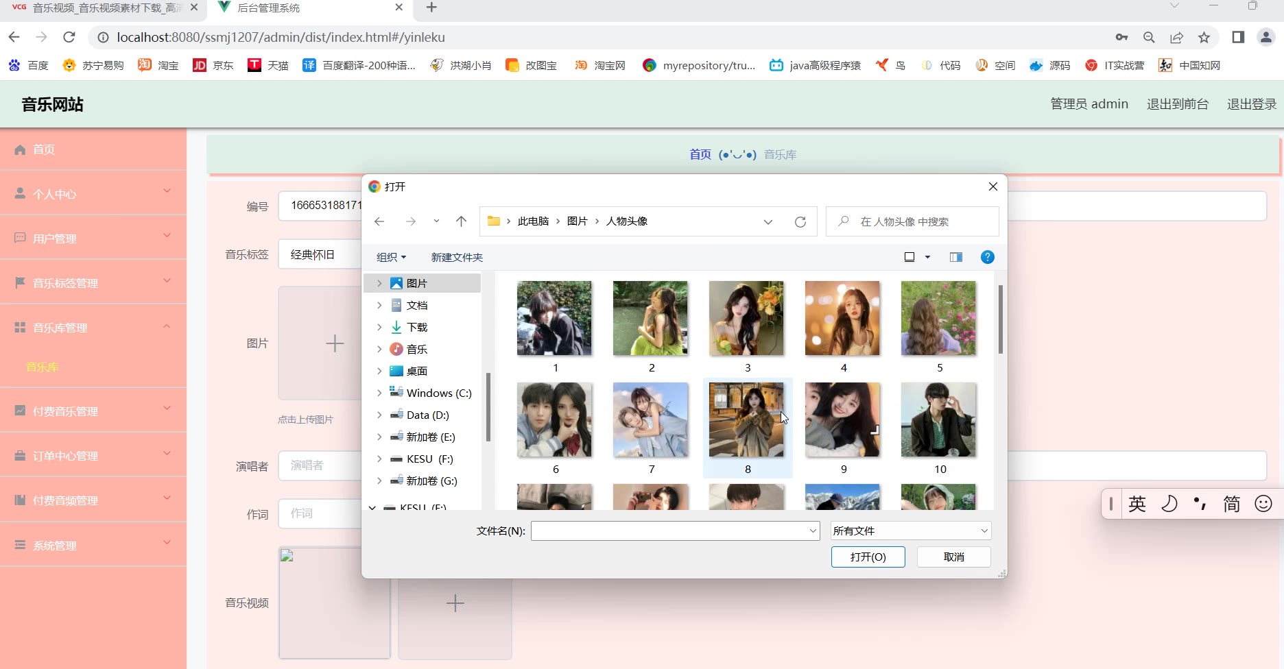Click the Chrome zoom magnifier icon
Image resolution: width=1284 pixels, height=669 pixels.
click(1149, 38)
